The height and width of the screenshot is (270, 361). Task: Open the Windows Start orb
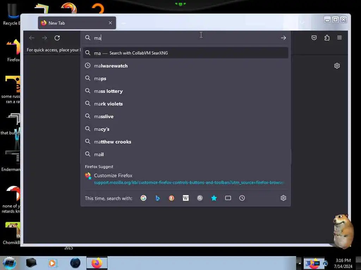pyautogui.click(x=10, y=263)
